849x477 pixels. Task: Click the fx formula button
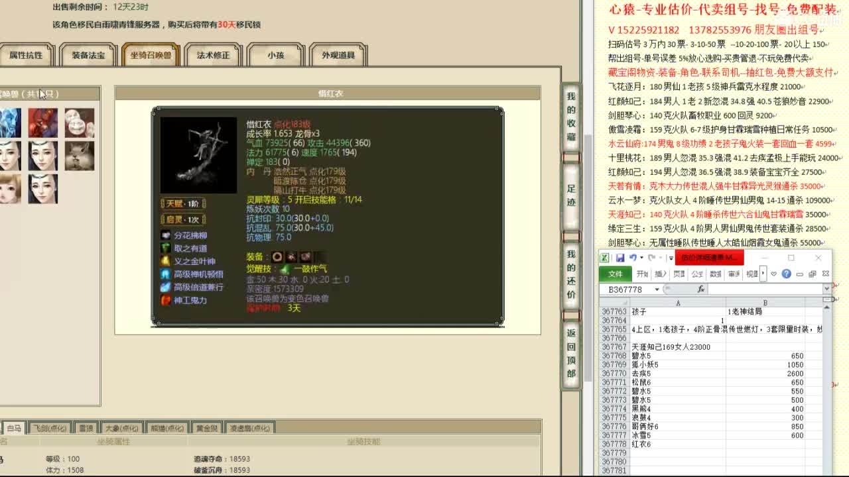701,289
